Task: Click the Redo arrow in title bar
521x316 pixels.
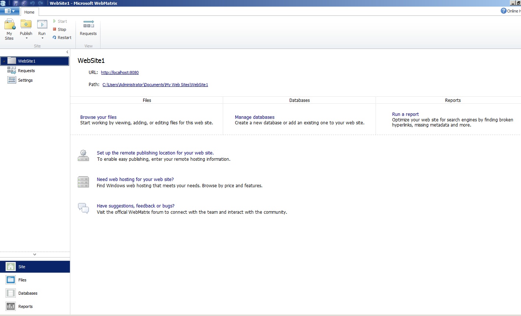Action: [x=41, y=3]
